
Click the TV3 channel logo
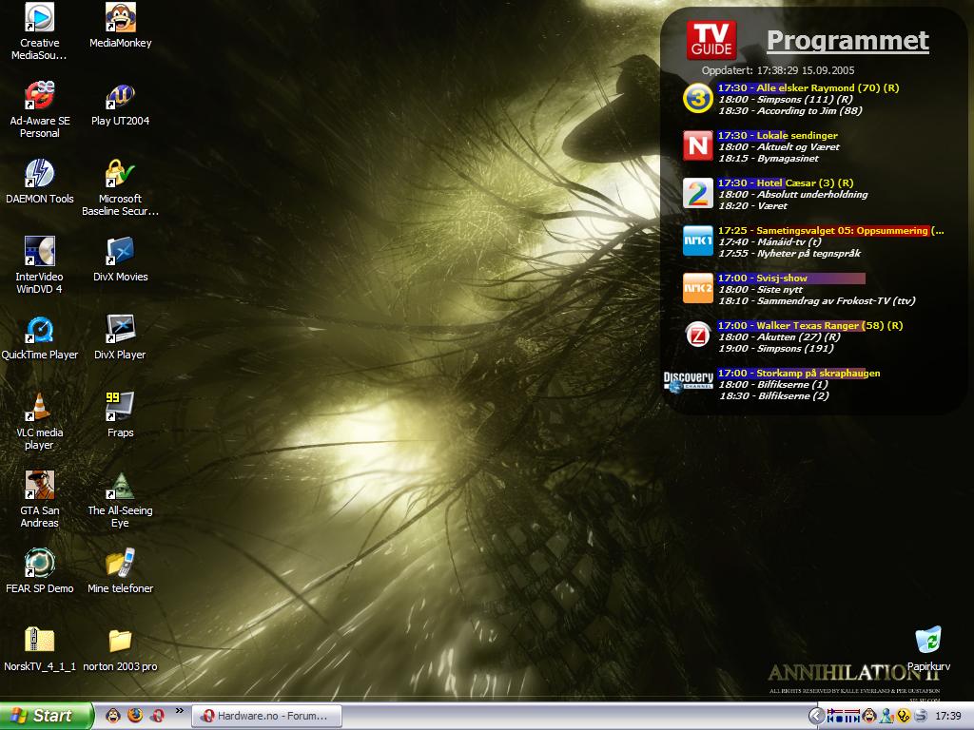[697, 99]
